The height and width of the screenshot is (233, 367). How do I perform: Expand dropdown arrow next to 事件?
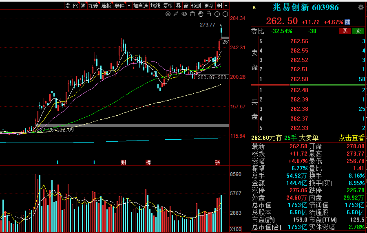coord(129,6)
